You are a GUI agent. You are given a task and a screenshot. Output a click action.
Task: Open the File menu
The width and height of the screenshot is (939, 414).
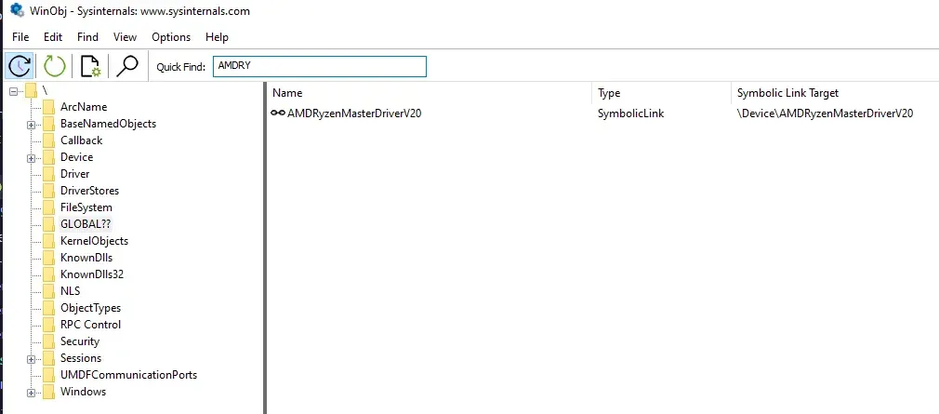click(20, 37)
